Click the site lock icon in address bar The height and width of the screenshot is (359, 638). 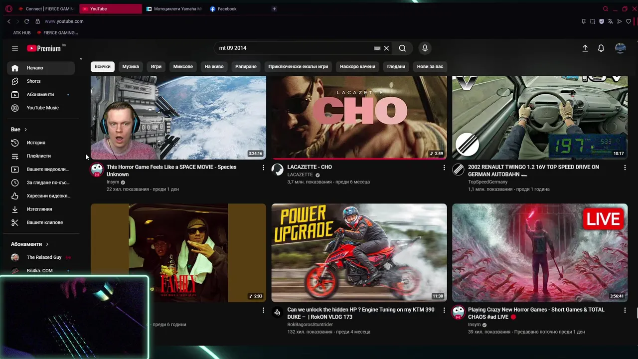click(37, 21)
